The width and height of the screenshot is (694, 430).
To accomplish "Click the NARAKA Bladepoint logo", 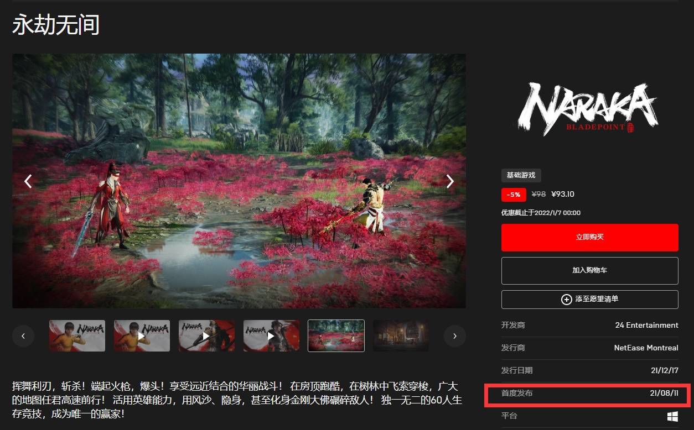I will click(588, 109).
